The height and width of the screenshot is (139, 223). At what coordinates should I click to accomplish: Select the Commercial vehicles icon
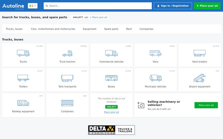(111, 53)
